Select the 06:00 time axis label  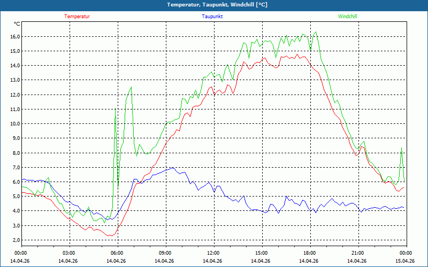(117, 253)
